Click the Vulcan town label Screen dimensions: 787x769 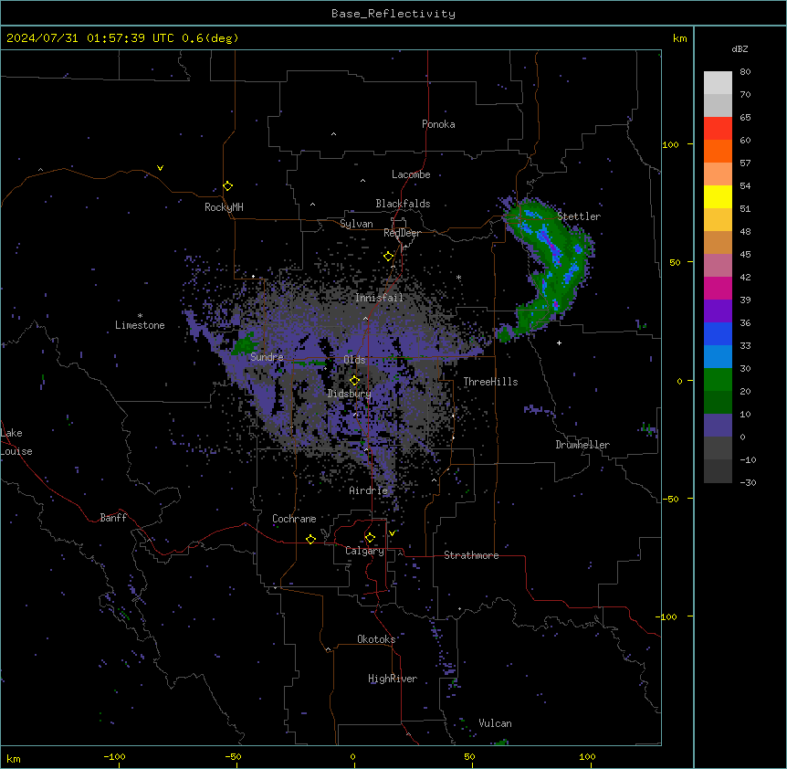point(495,723)
